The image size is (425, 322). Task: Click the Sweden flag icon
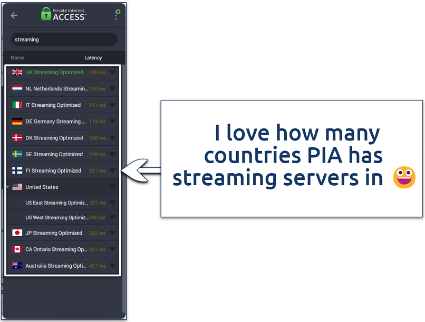tap(17, 154)
